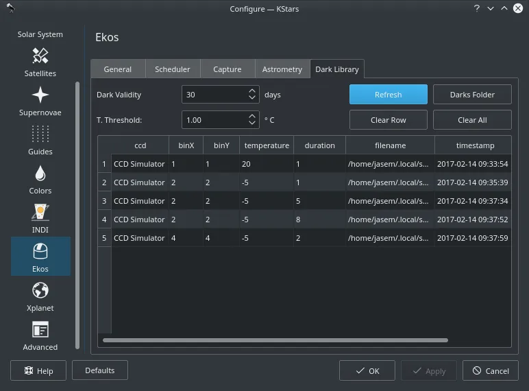Open the Guides settings page
Viewport: 529px width, 391px height.
(40, 141)
